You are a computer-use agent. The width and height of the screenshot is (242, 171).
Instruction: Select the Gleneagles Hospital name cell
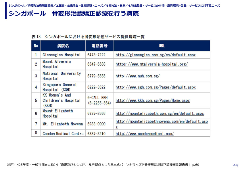point(63,55)
